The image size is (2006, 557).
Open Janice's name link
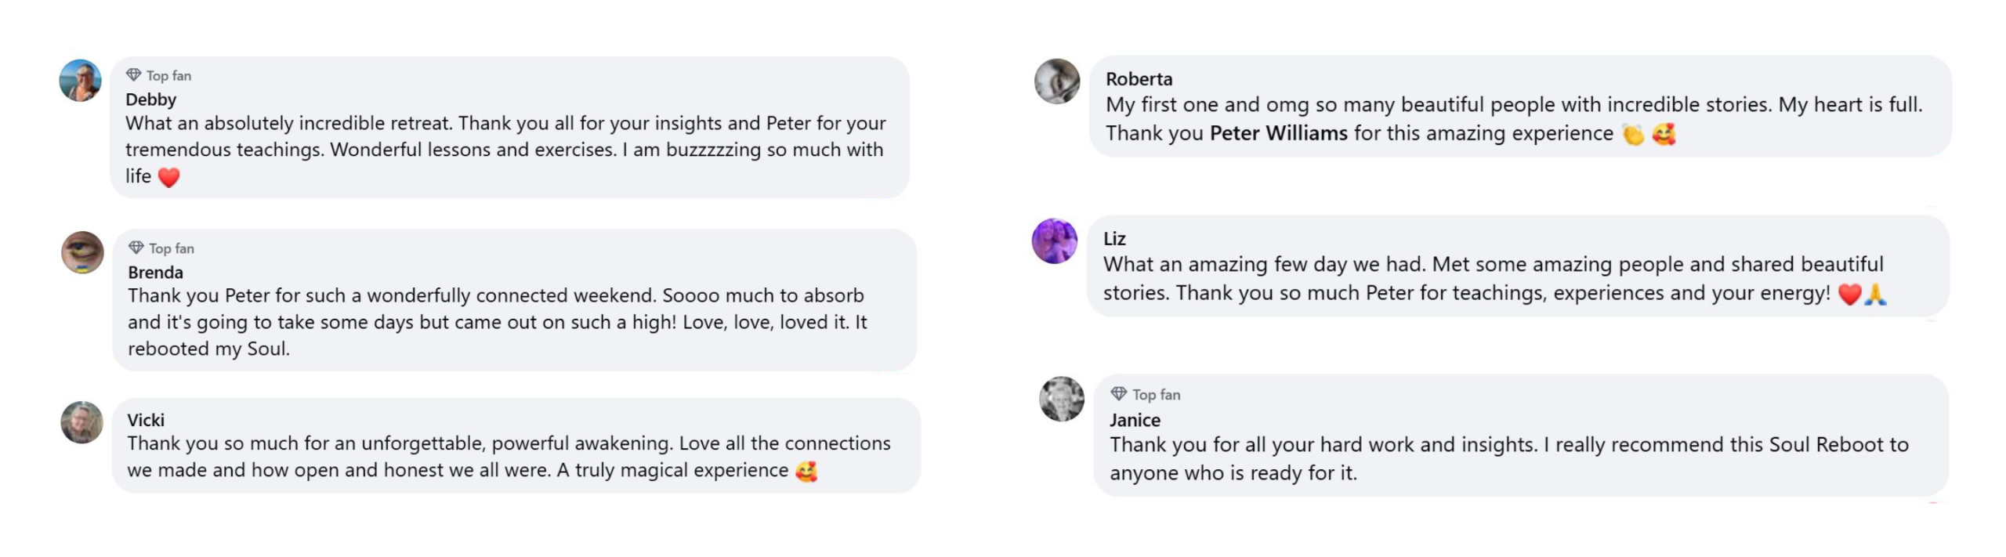[x=1135, y=420]
